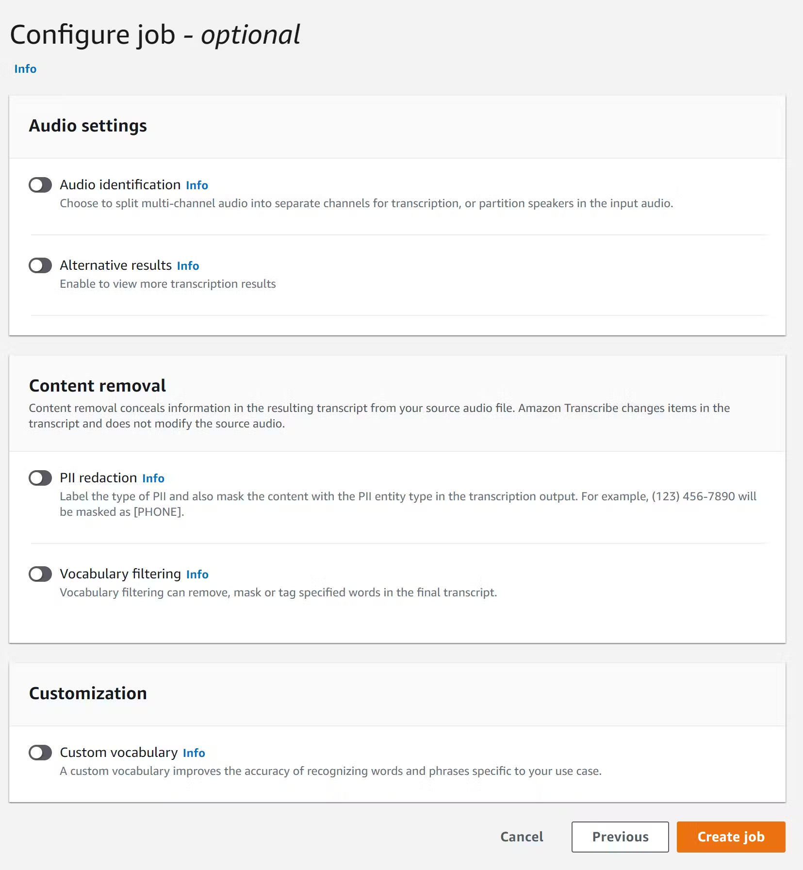Screen dimensions: 803x870
Task: Toggle the Custom vocabulary switch
Action: click(x=40, y=753)
